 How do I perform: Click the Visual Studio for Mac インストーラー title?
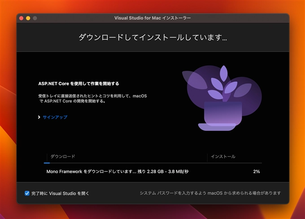[152, 18]
